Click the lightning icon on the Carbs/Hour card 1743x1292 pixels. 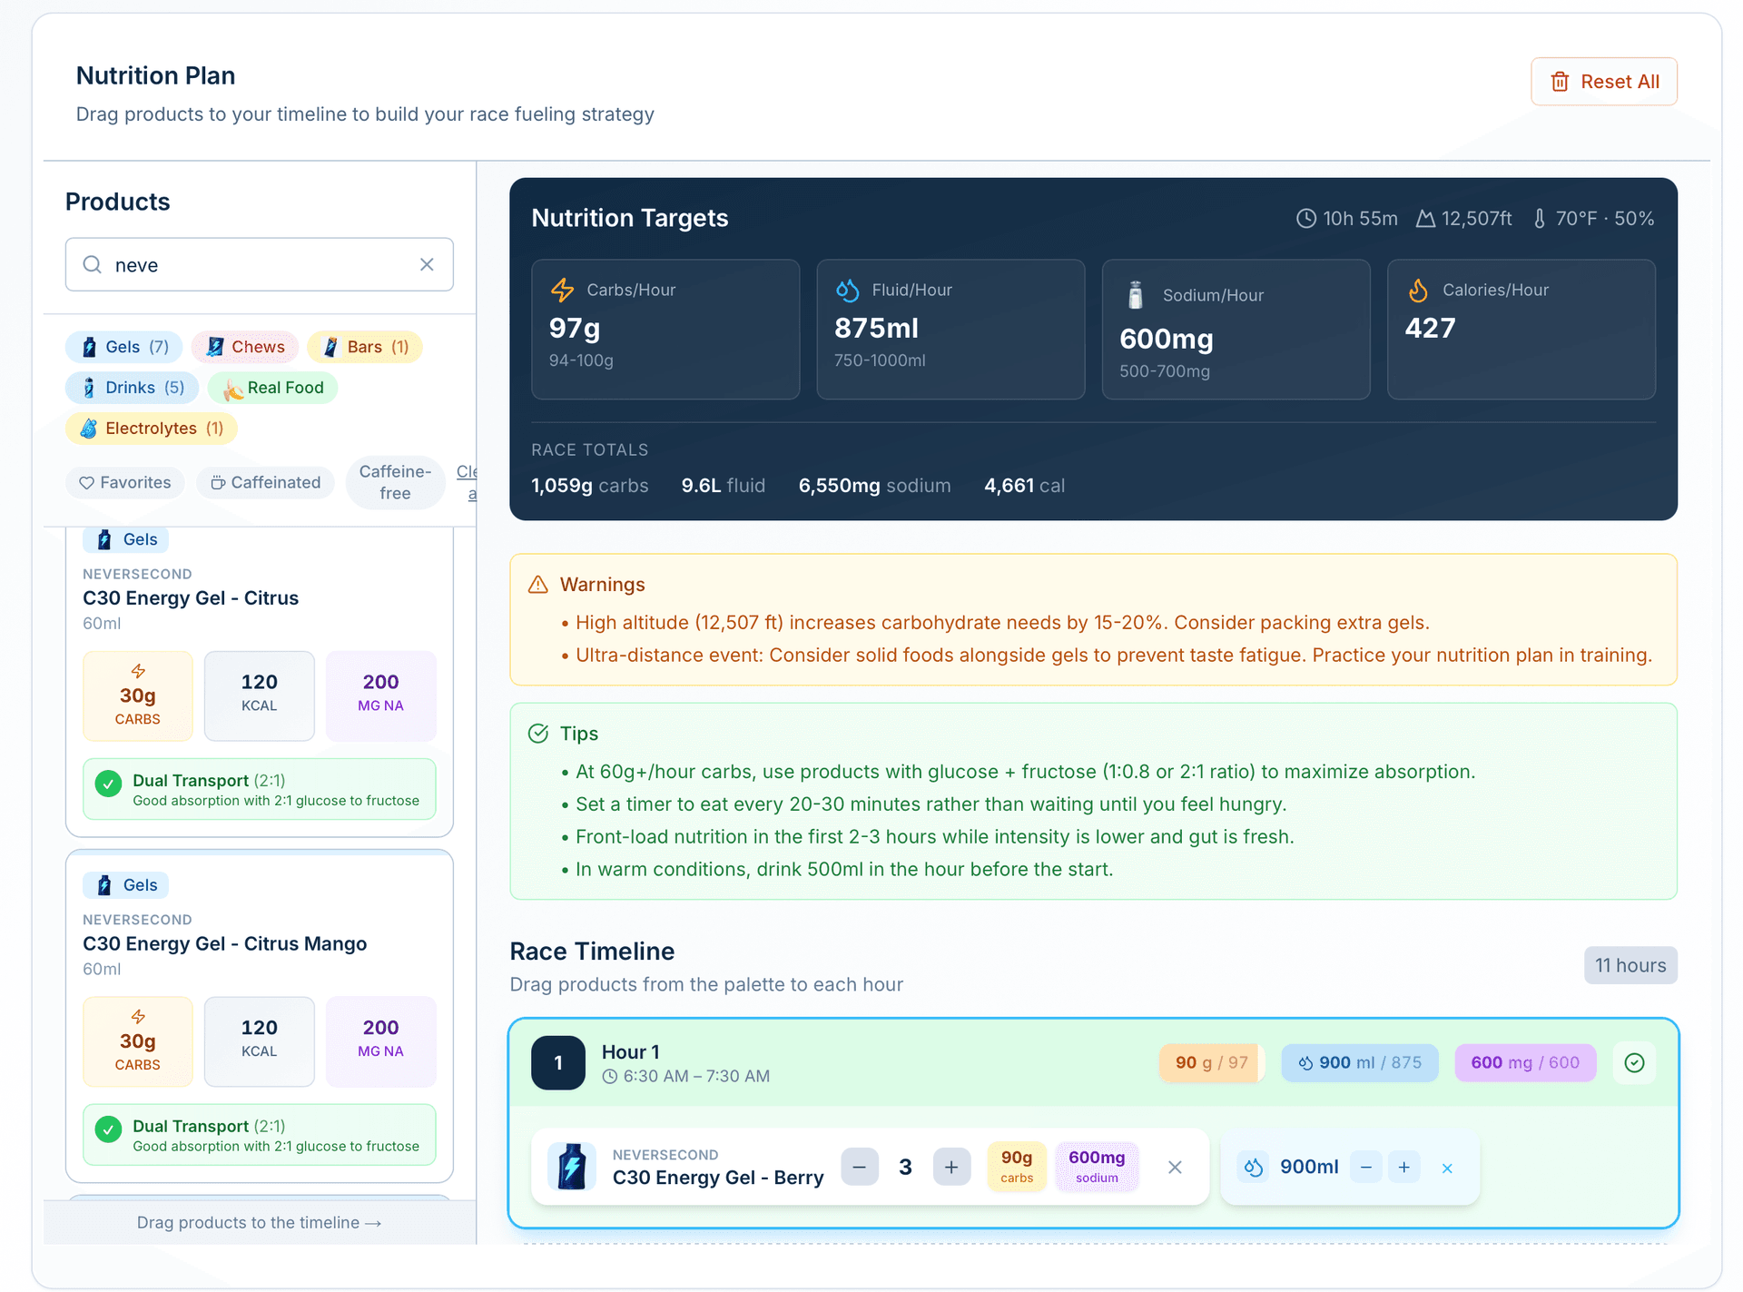point(562,290)
